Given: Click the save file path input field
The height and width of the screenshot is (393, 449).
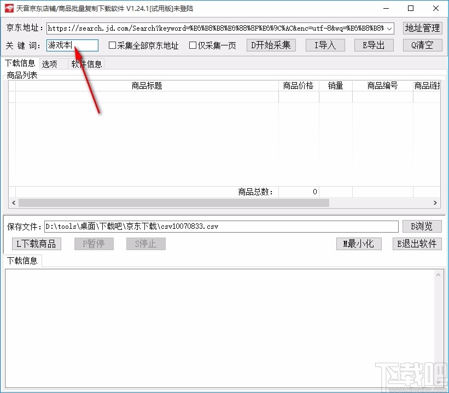Looking at the screenshot, I should click(x=219, y=226).
